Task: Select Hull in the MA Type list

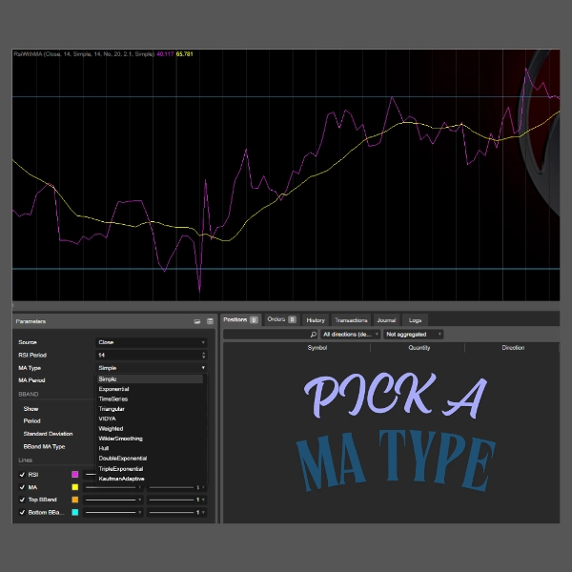Action: [105, 449]
